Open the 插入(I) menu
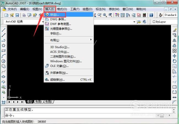The height and width of the screenshot is (124, 179). point(50,9)
